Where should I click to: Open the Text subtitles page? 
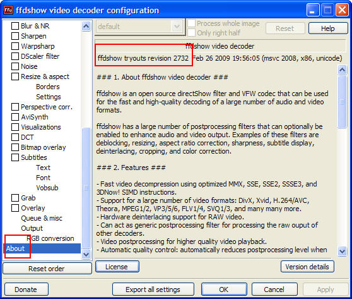[43, 168]
